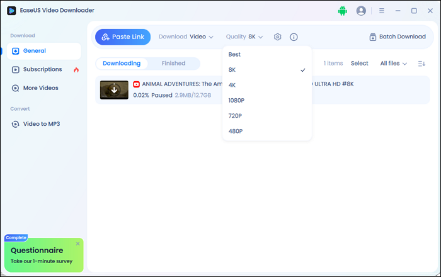Viewport: 441px width, 277px height.
Task: Maximize the EaseUS window
Action: click(x=414, y=11)
